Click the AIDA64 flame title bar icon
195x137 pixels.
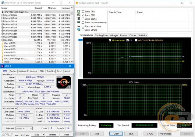point(77,3)
